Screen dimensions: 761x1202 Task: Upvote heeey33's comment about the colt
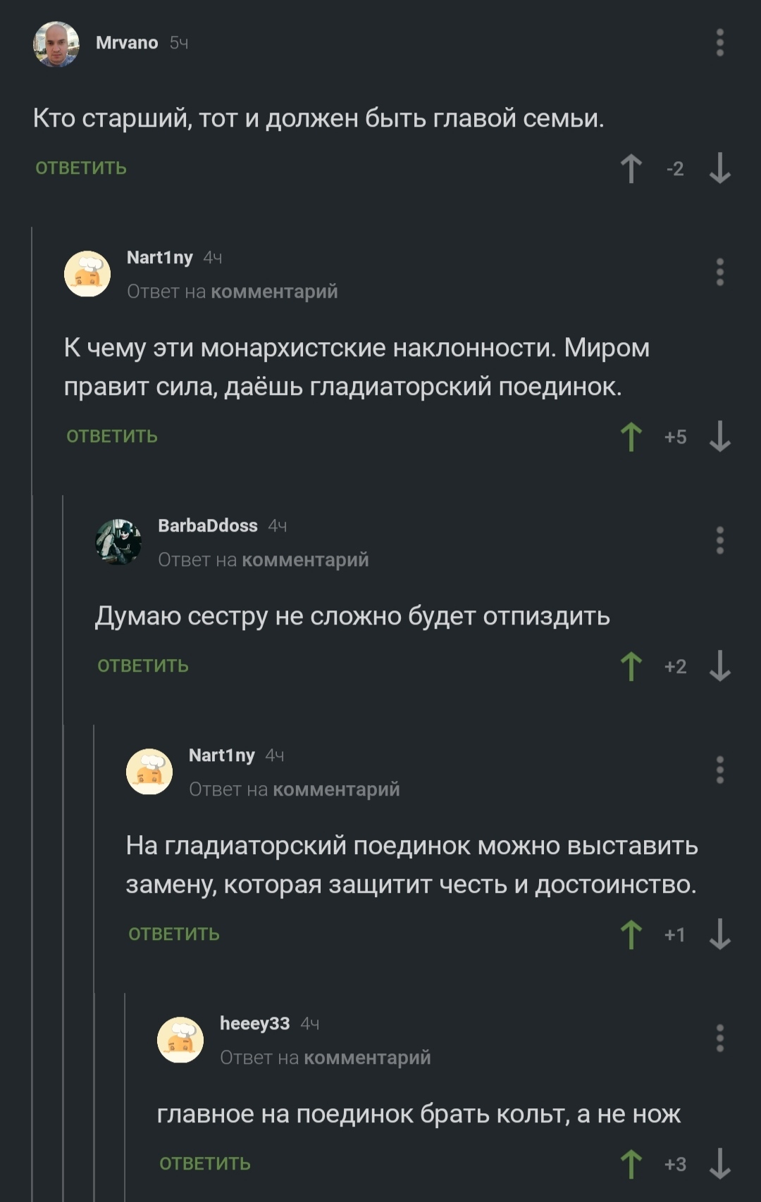(x=631, y=1164)
